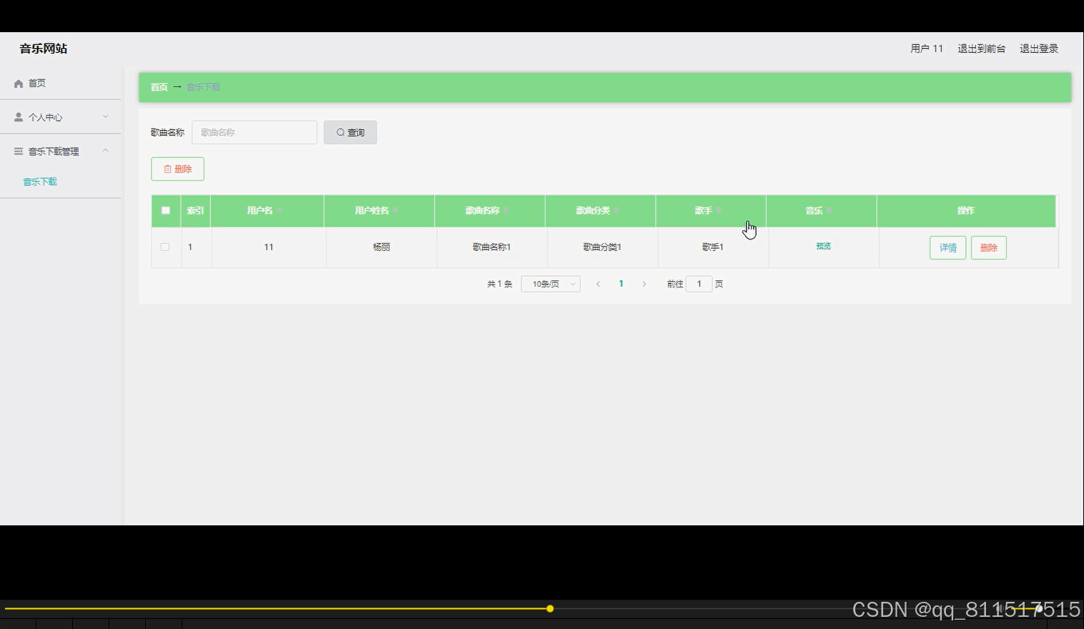Click the 索引 column header

tap(195, 211)
